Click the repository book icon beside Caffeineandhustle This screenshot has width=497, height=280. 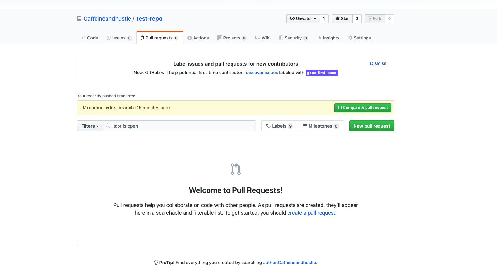click(x=79, y=19)
